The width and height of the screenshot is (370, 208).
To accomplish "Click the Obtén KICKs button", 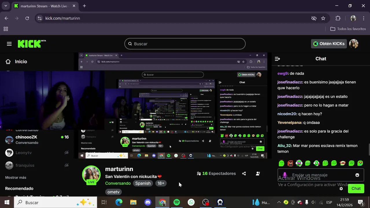I will pos(329,44).
